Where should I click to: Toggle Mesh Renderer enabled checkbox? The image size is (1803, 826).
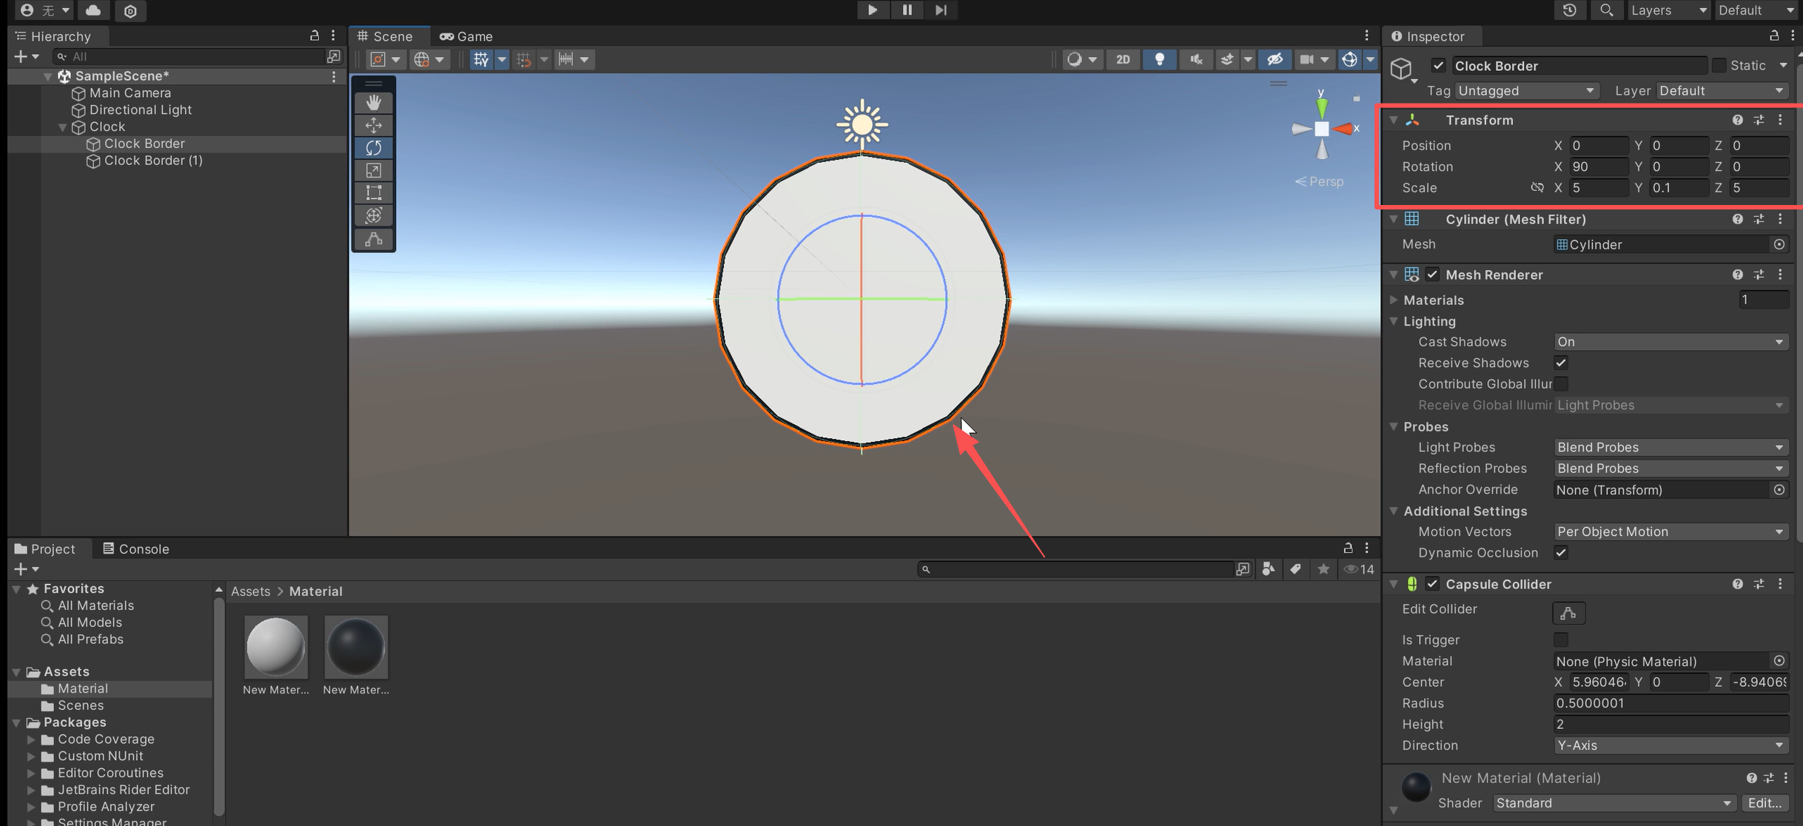click(x=1432, y=275)
